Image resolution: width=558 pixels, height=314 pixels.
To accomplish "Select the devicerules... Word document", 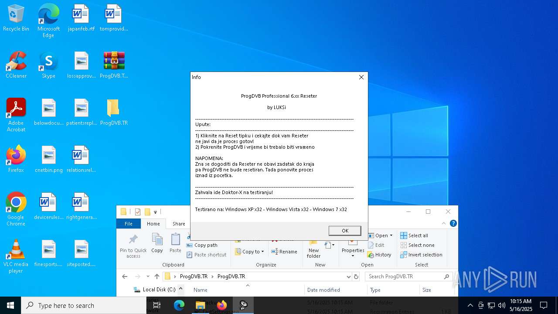I will [48, 207].
